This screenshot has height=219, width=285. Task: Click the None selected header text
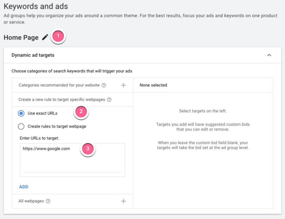coord(153,85)
